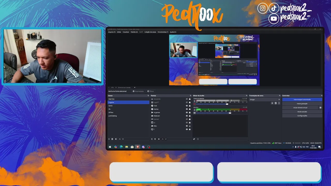Open taskbar volume icon in tray

point(304,147)
